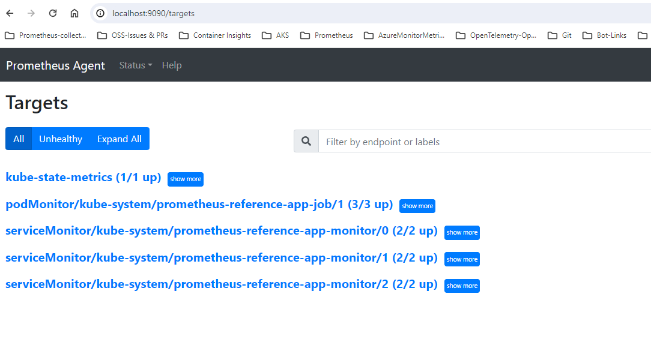
Task: Show more for serviceMonitor app-monitor/2
Action: click(462, 286)
